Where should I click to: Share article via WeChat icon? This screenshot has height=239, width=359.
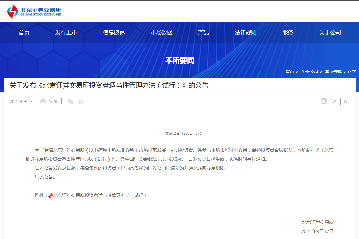tap(71, 101)
